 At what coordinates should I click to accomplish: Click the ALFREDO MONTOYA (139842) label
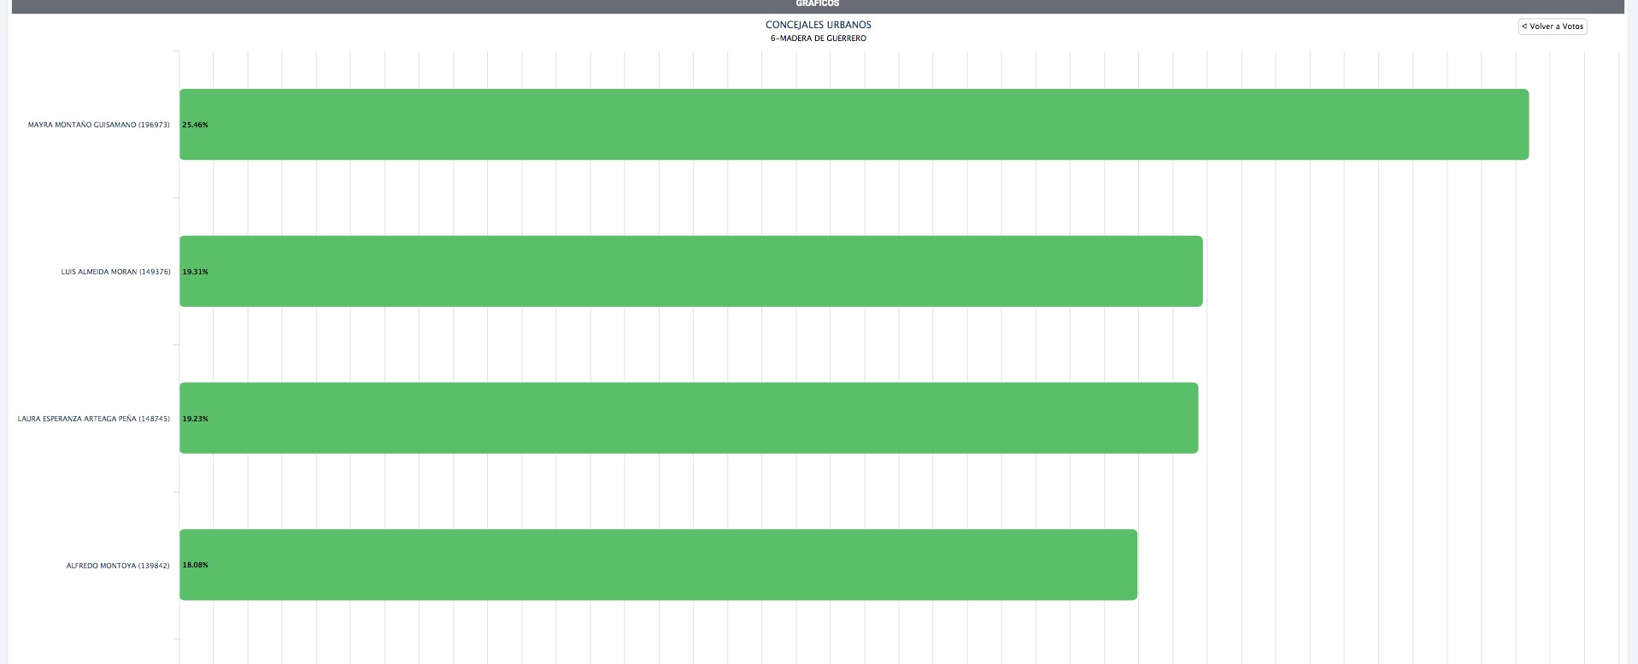click(118, 566)
